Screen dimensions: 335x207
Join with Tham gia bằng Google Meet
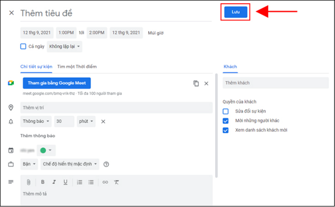57,83
